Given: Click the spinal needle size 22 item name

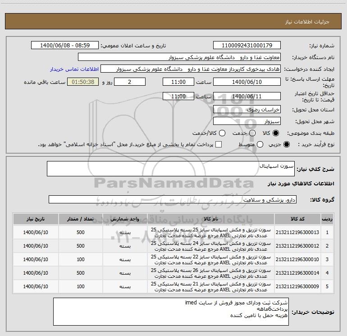Looking at the screenshot, I should tap(211, 260).
